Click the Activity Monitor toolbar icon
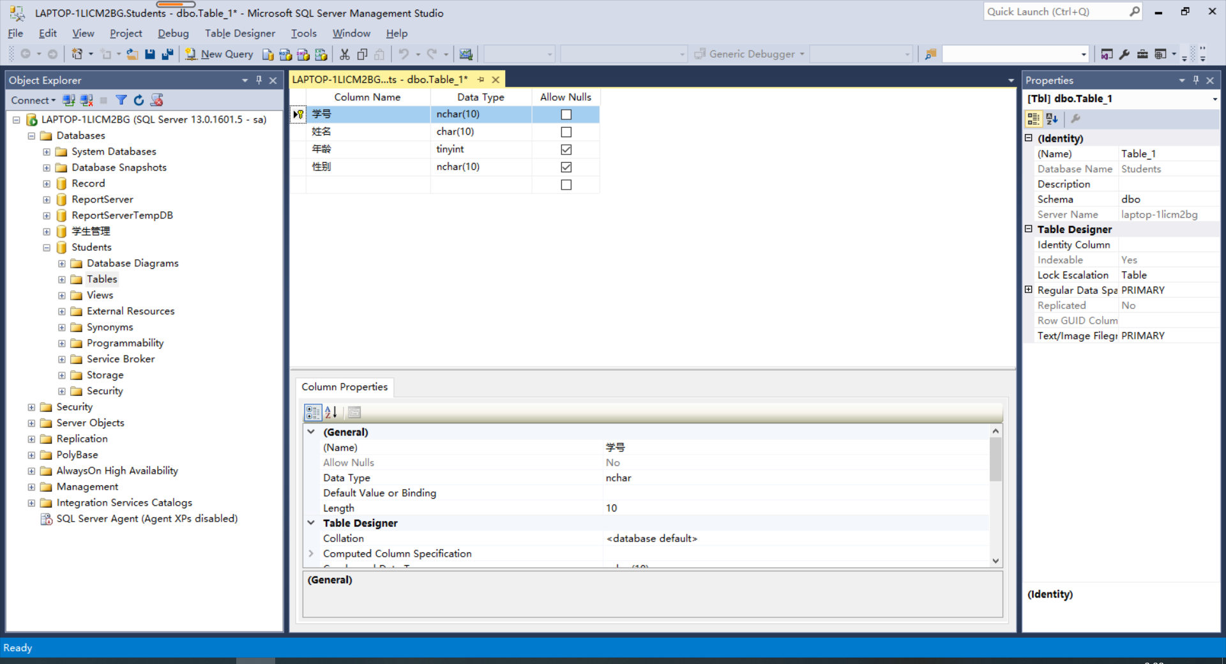Viewport: 1226px width, 664px height. [x=466, y=54]
